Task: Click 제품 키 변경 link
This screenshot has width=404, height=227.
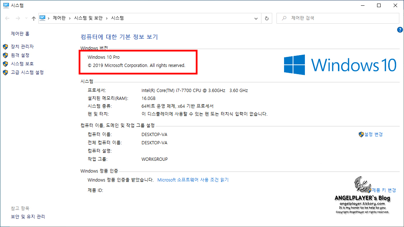Action: [384, 190]
